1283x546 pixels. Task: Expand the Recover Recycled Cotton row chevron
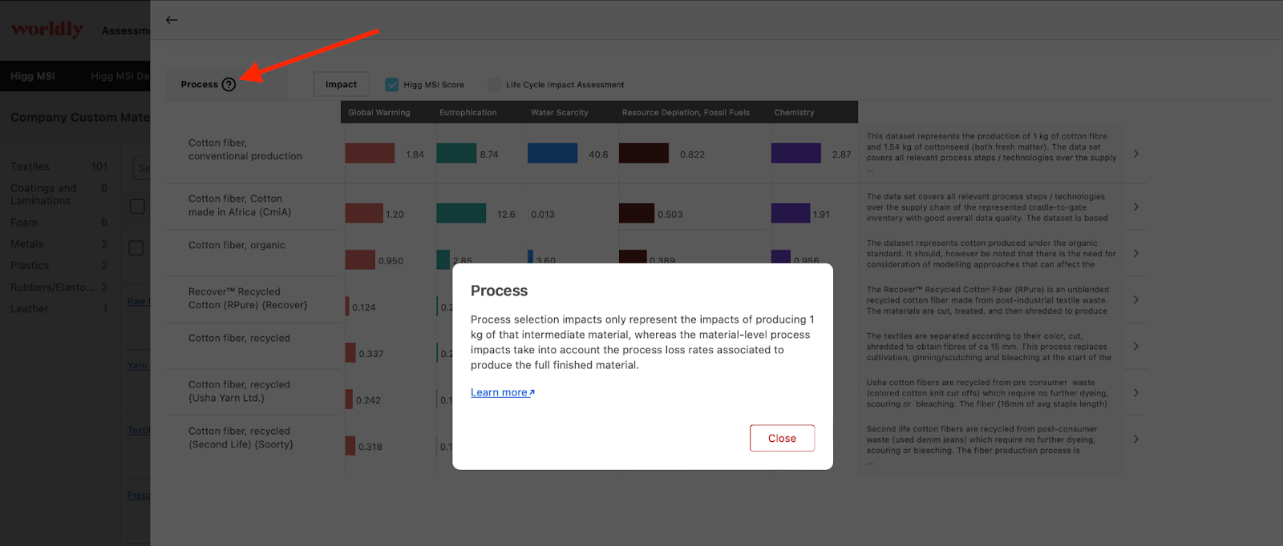pos(1135,299)
